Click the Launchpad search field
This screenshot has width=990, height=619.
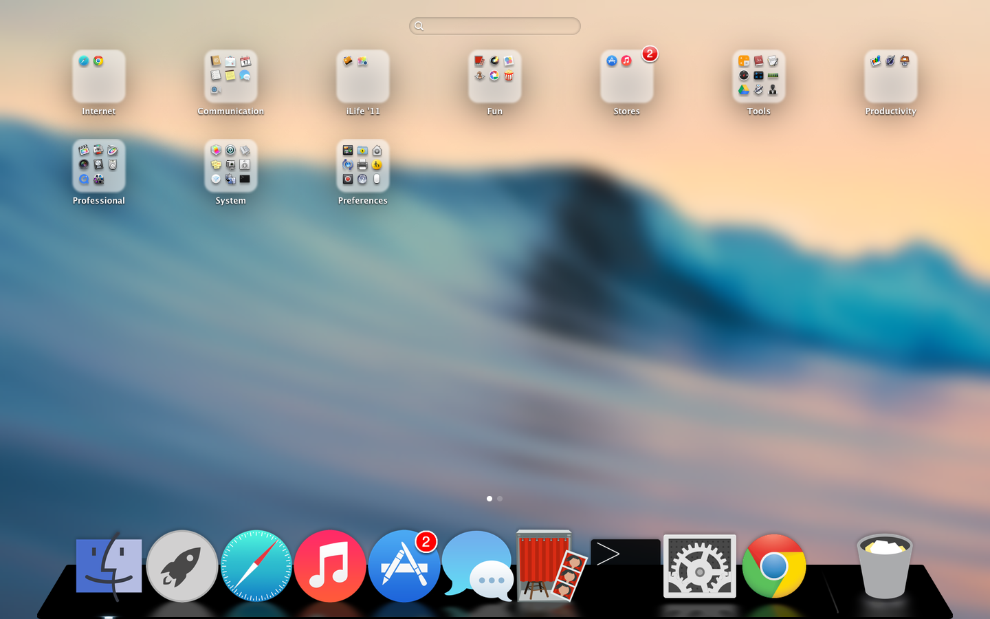[x=495, y=26]
